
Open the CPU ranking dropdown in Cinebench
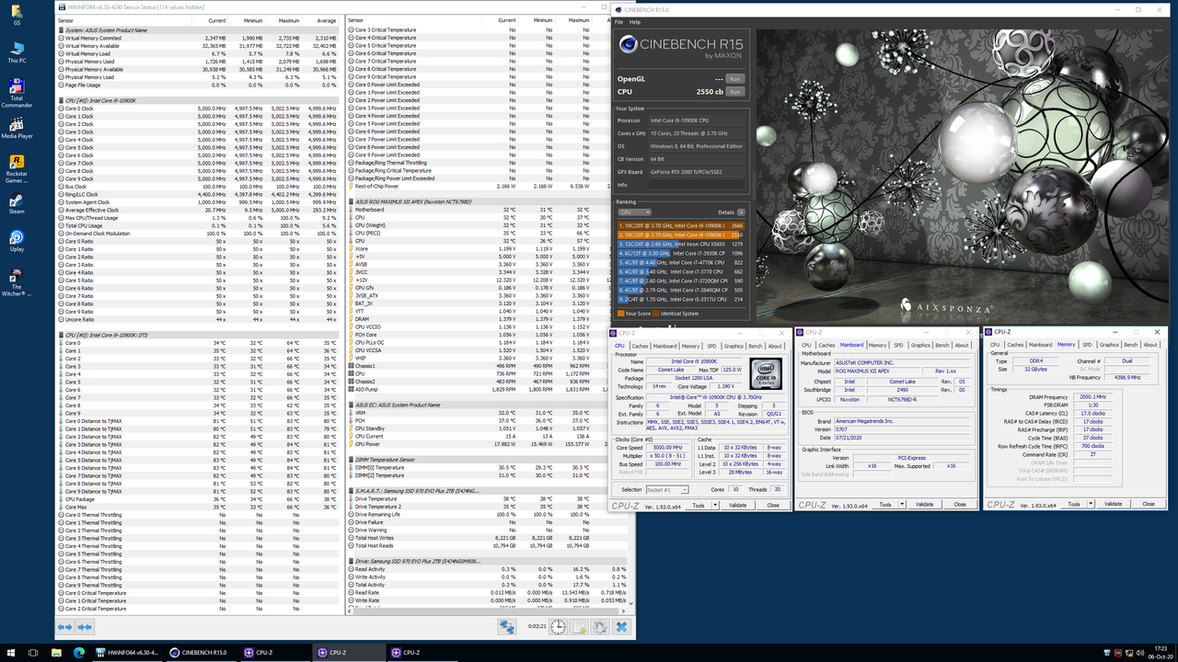coord(635,212)
